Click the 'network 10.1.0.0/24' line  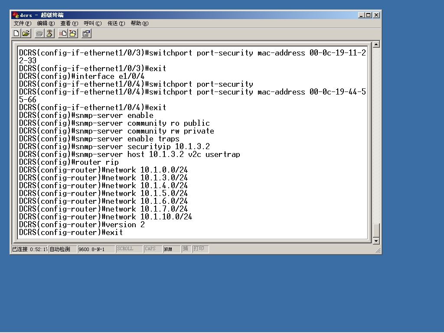coord(103,170)
